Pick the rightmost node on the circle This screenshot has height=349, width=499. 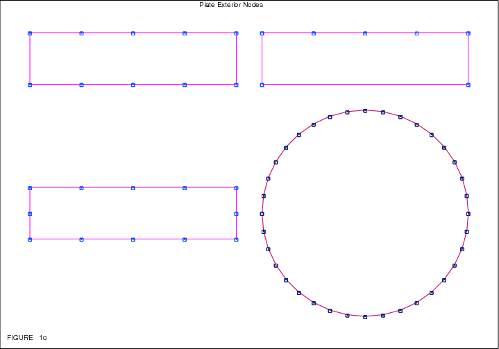click(468, 214)
